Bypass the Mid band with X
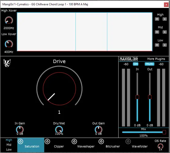170x153 pixels. (164, 32)
